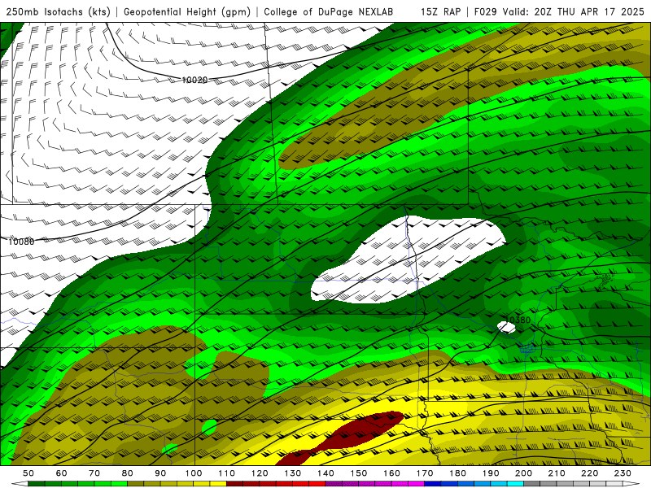Viewport: 651px width, 488px height.
Task: Click the 'Geopotential Height (gpm)' header label
Action: coord(187,11)
